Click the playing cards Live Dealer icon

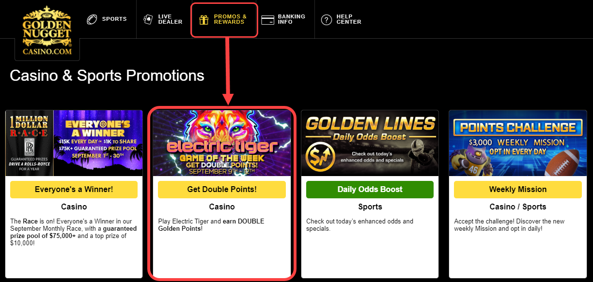(x=148, y=19)
